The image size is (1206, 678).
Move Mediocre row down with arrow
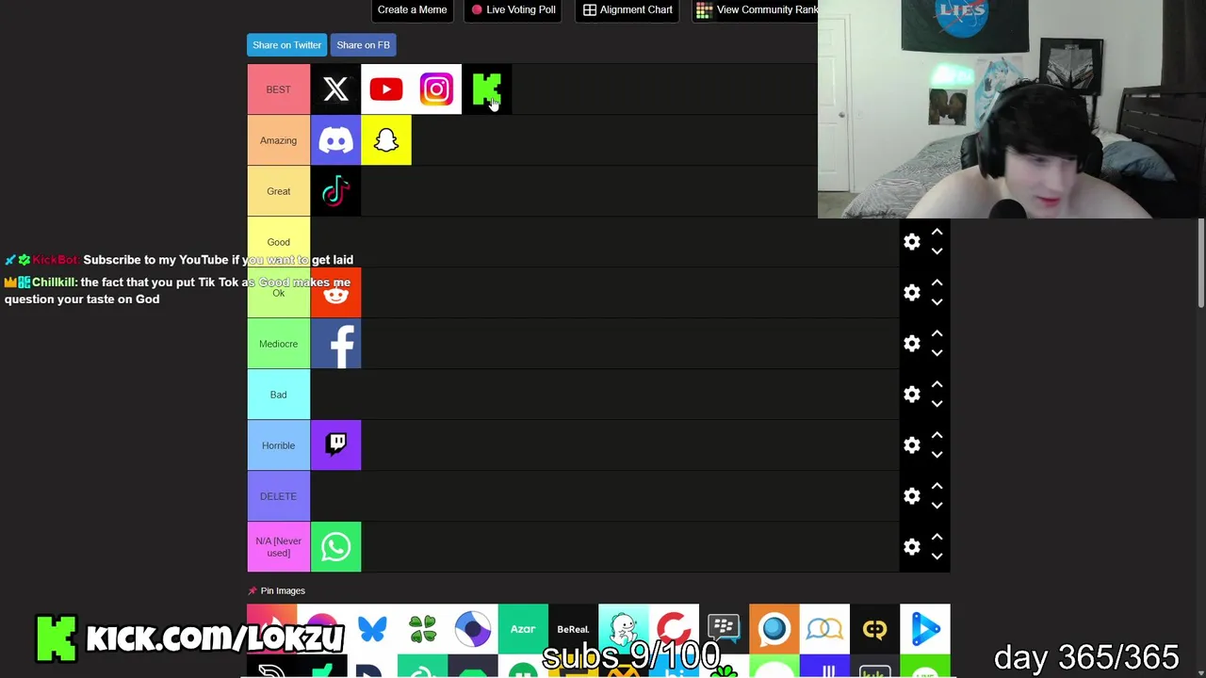(x=937, y=353)
